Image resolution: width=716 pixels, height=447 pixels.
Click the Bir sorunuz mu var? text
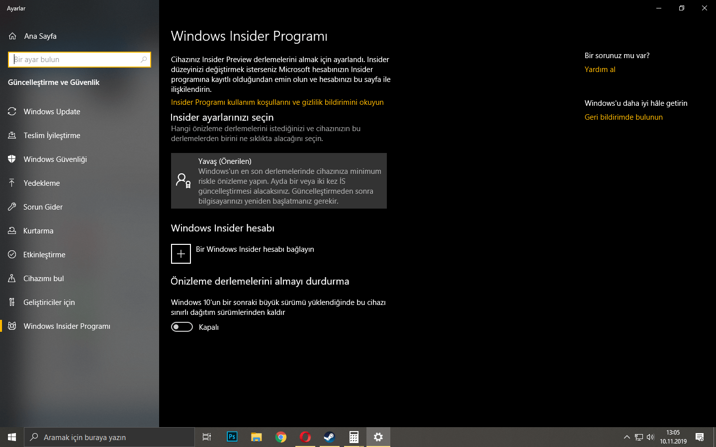pos(617,56)
